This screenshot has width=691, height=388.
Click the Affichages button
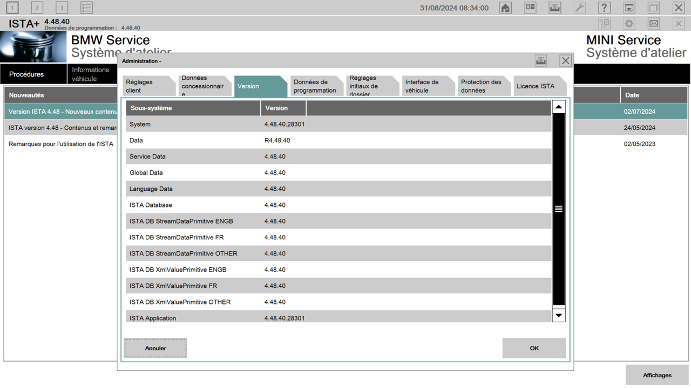[657, 375]
